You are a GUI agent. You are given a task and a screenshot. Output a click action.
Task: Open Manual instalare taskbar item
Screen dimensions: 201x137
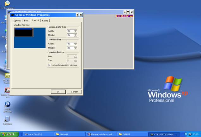tap(101, 134)
